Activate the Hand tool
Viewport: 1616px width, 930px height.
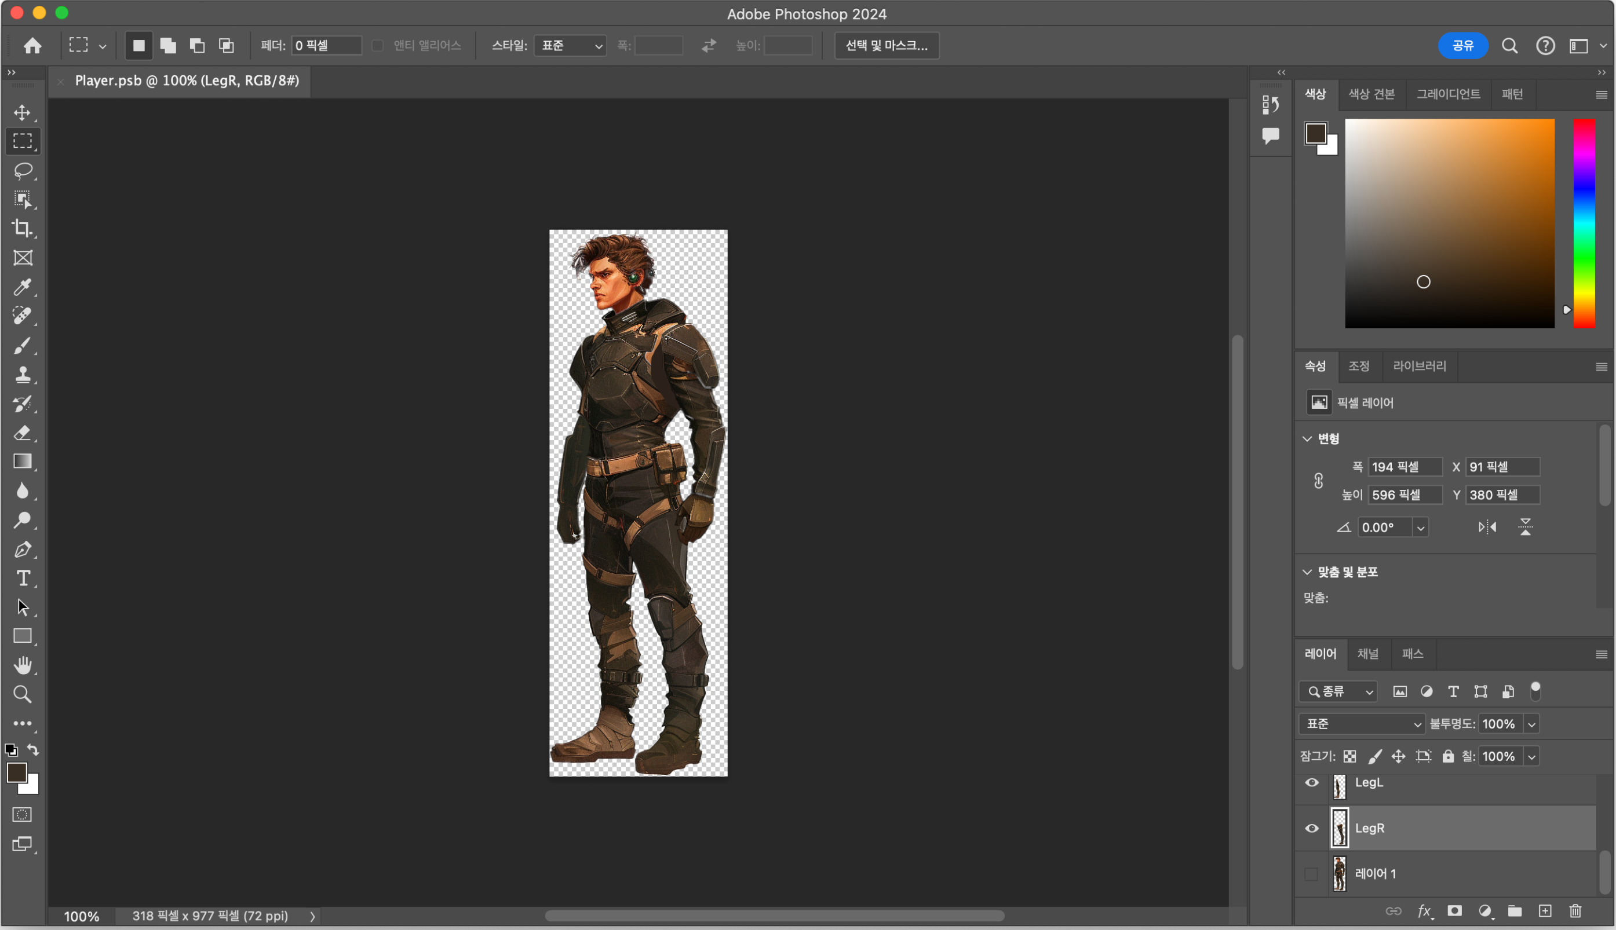23,665
